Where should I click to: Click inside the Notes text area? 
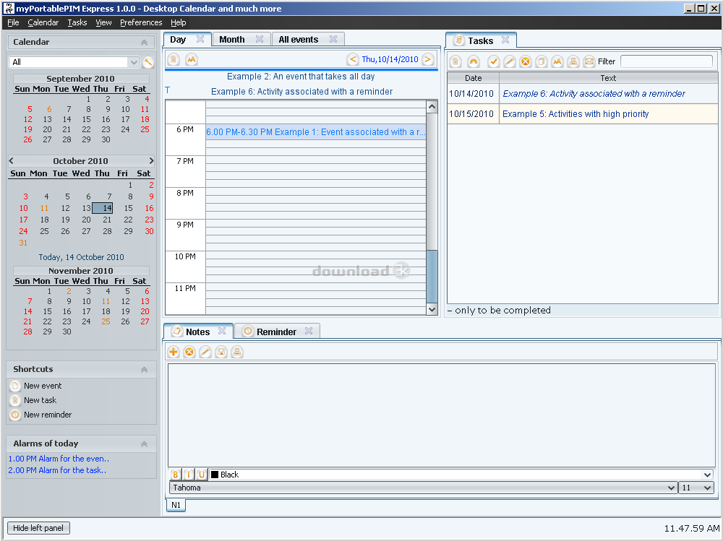pos(441,415)
